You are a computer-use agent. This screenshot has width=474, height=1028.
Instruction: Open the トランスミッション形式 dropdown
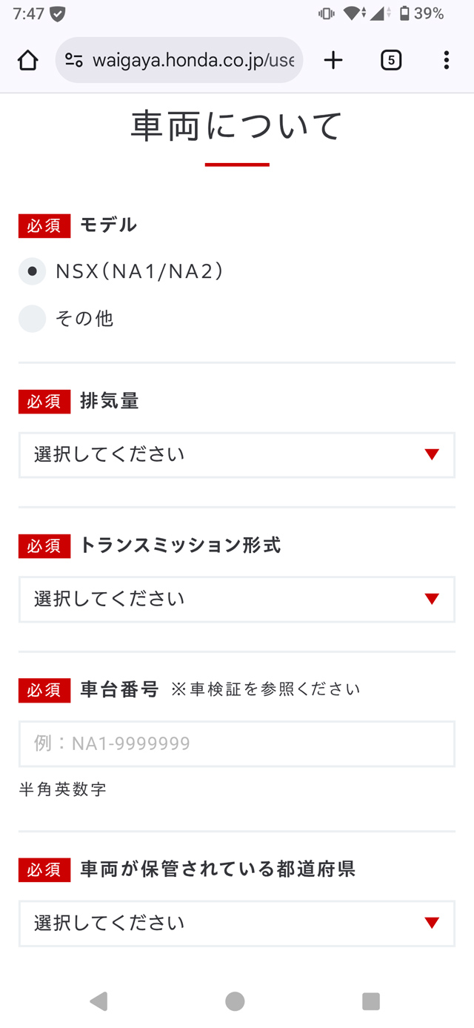(x=236, y=599)
